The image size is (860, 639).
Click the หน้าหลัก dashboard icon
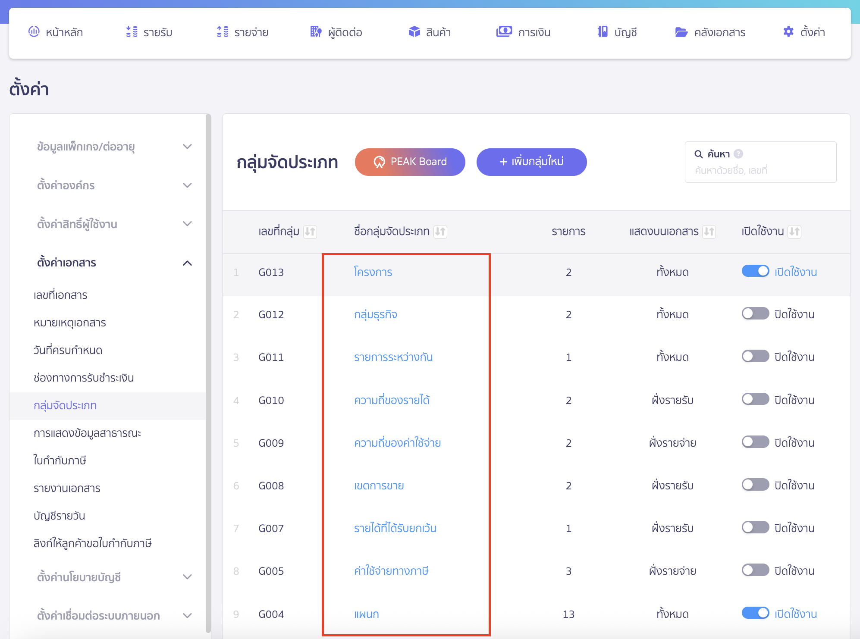34,32
